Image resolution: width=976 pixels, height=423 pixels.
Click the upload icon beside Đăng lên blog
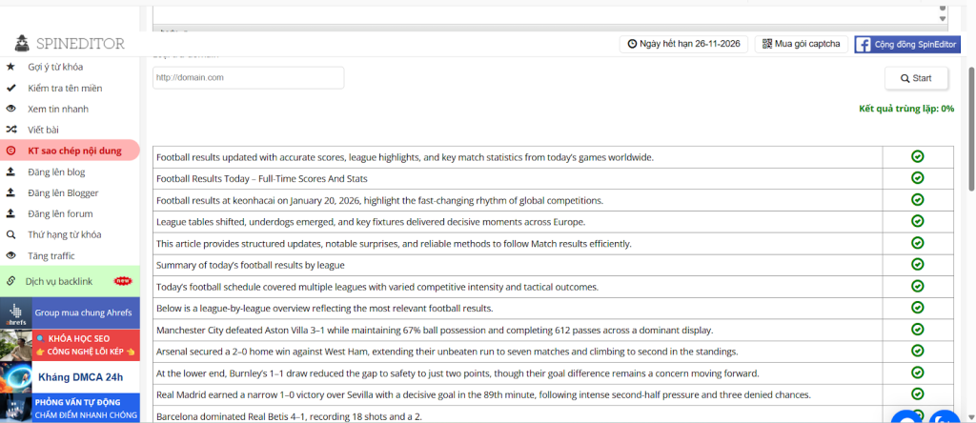pos(10,172)
